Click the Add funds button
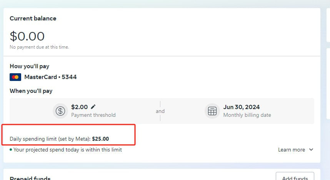Screen dimensions: 330x180 point(295,177)
